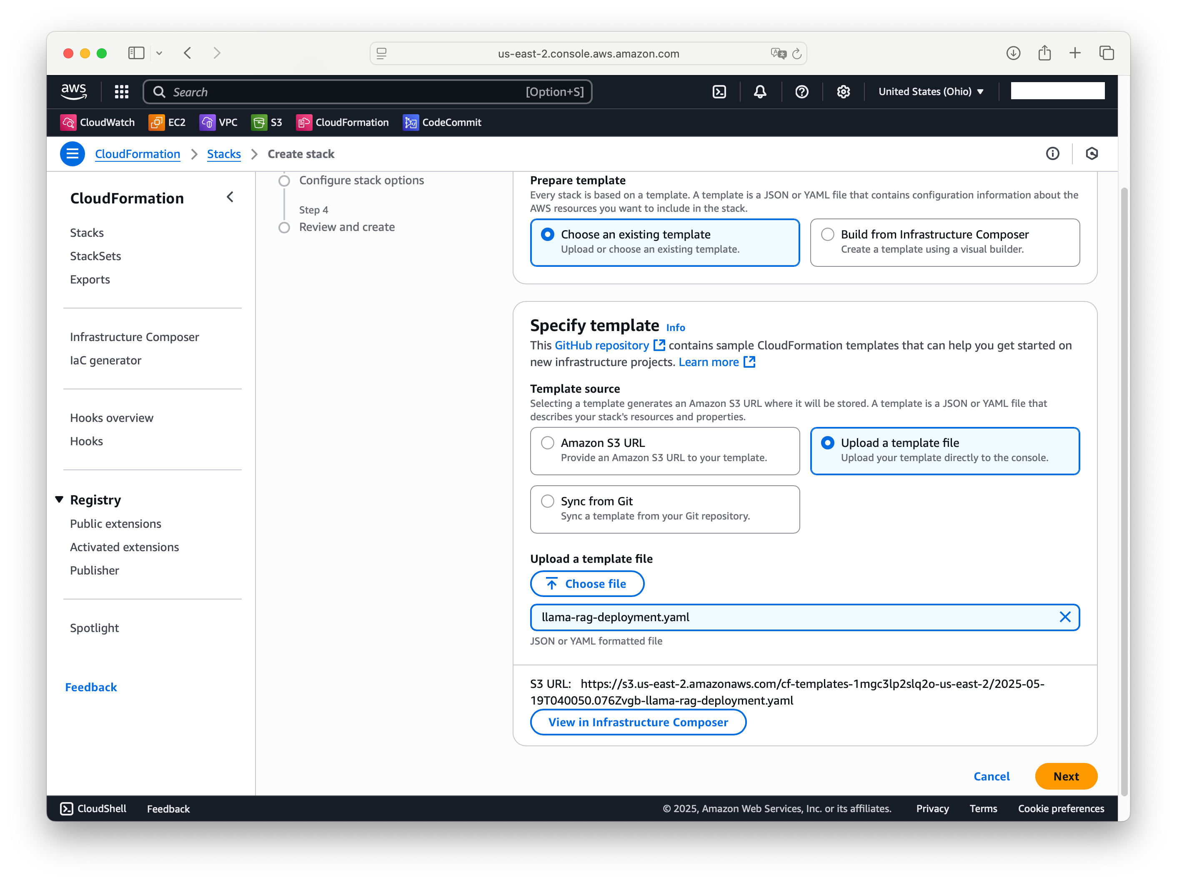Select Choose an existing template option

point(665,242)
